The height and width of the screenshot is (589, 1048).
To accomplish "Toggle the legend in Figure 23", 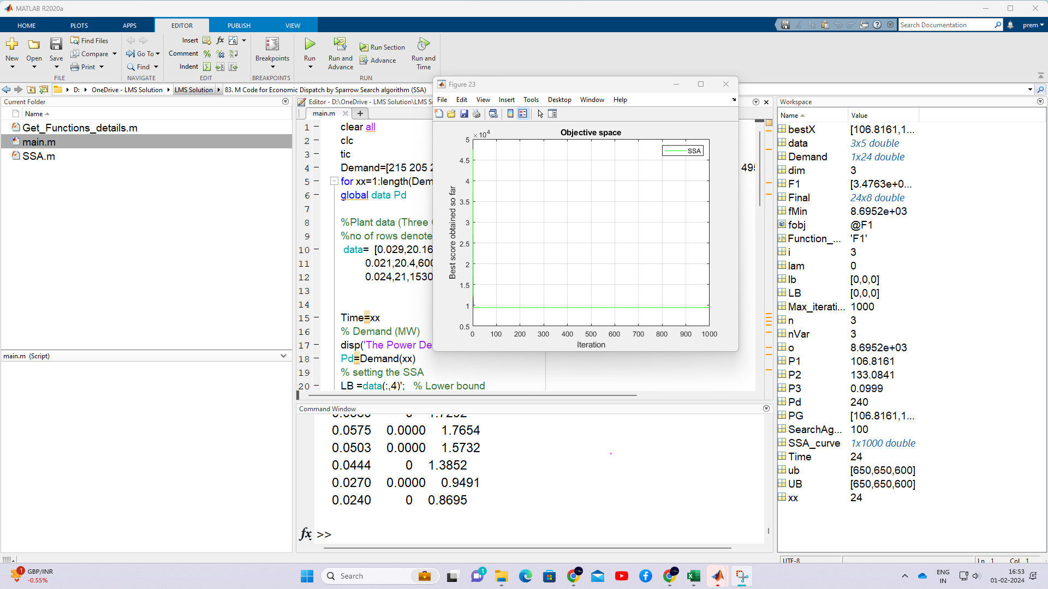I will tap(523, 113).
